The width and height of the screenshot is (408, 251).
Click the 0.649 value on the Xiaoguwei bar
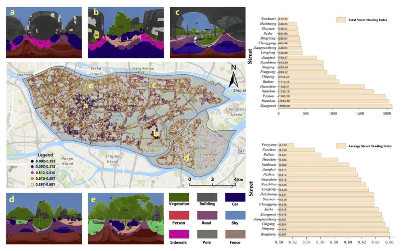[x=283, y=215]
